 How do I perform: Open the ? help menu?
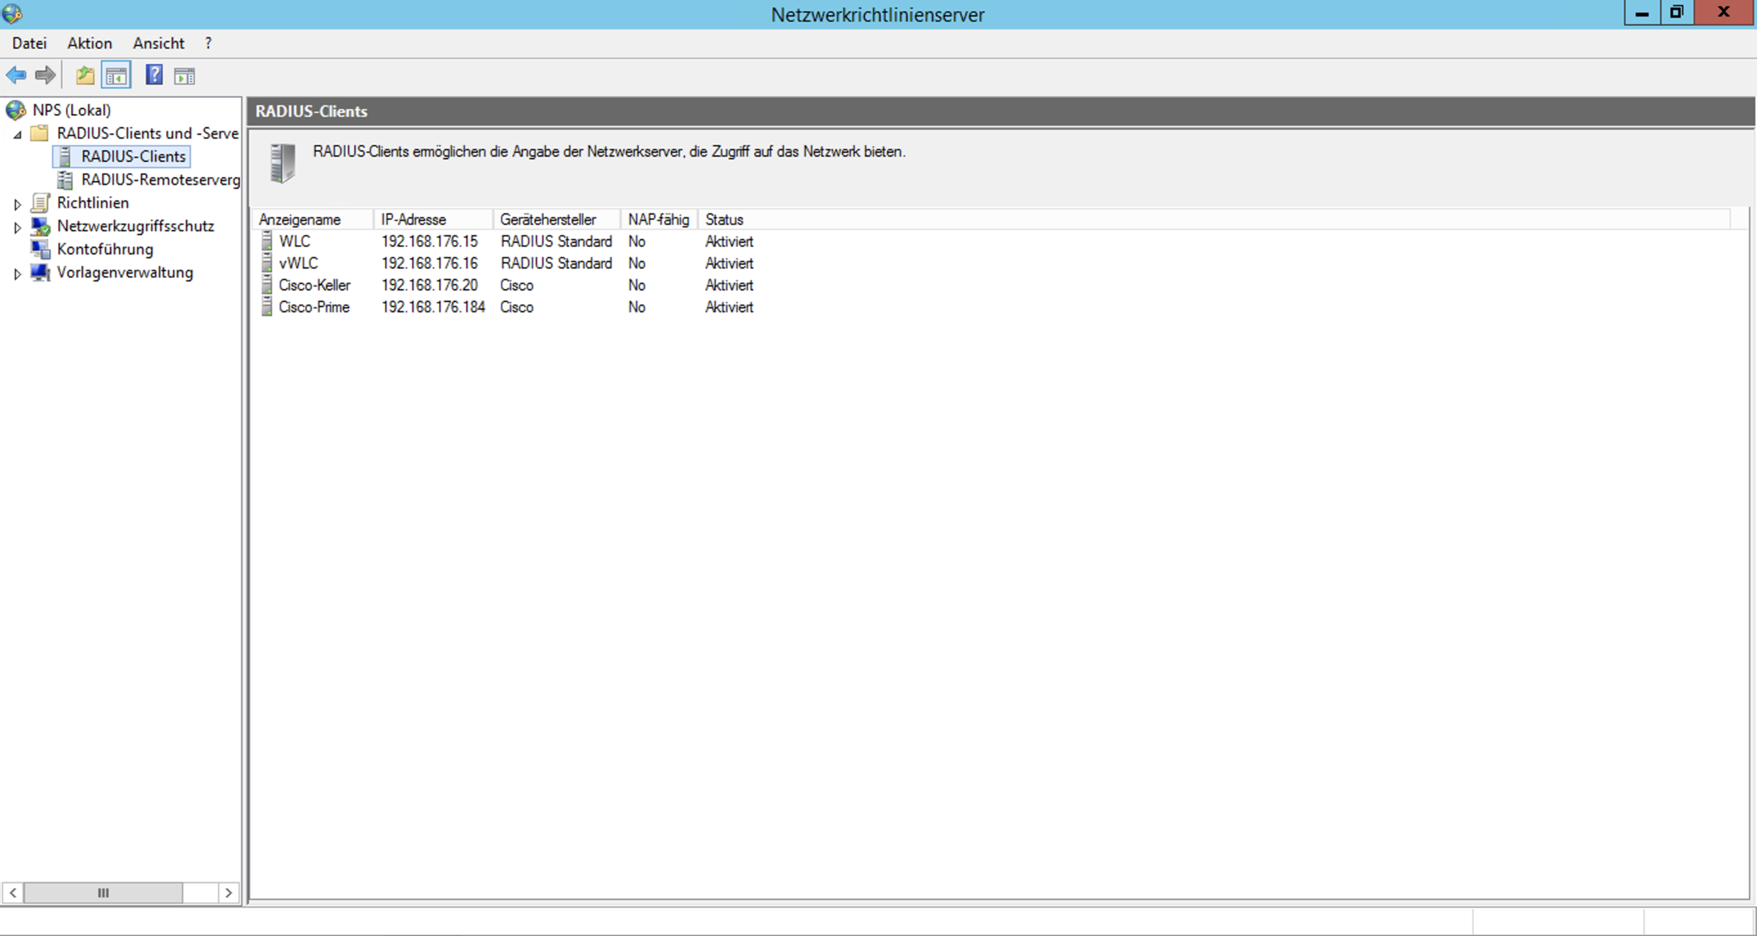tap(208, 43)
